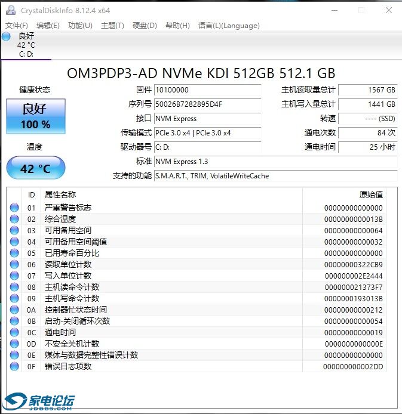
Task: Click status orb for 03 可用备用空间
Action: [14, 230]
